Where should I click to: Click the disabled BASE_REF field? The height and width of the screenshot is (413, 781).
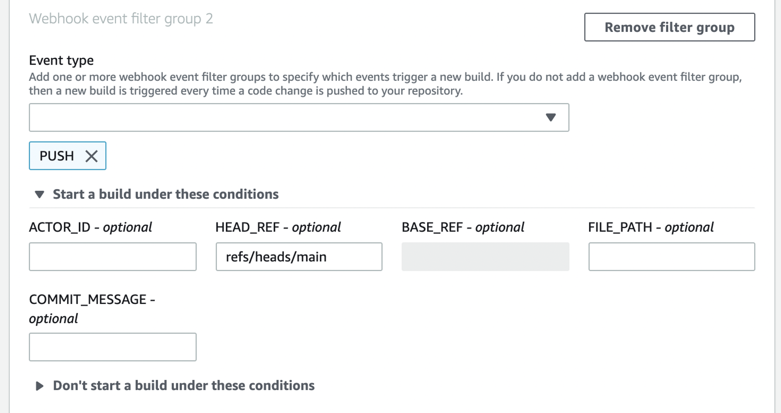pos(485,256)
